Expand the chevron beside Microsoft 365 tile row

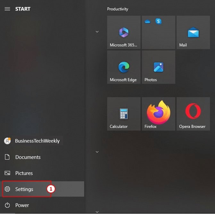click(97, 32)
